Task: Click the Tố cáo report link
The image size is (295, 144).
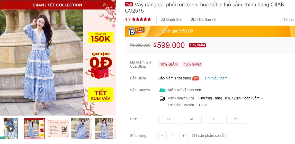Action: pos(289,19)
